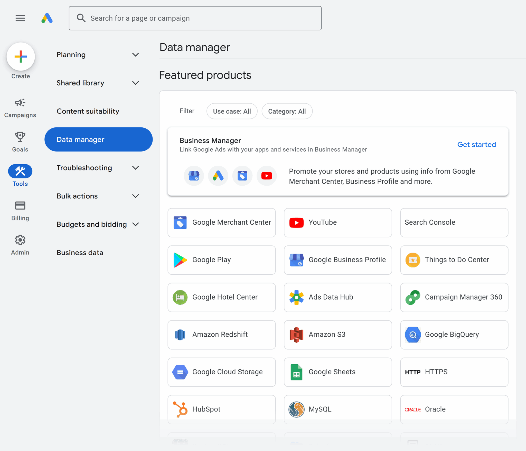Click the Things to Do Center ticket icon
The height and width of the screenshot is (451, 526).
pyautogui.click(x=413, y=260)
